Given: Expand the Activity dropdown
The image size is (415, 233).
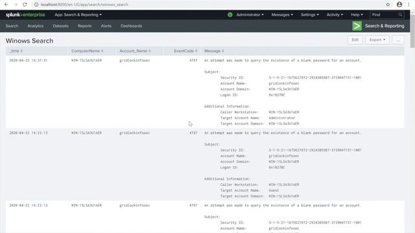Looking at the screenshot, I should tap(335, 15).
